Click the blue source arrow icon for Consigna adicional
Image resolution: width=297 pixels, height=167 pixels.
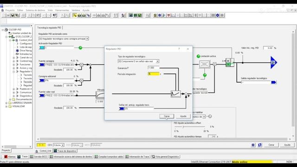(41, 80)
